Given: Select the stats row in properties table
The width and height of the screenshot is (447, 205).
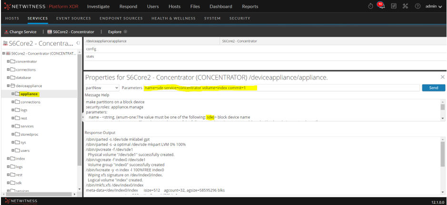Looking at the screenshot, I should (265, 56).
